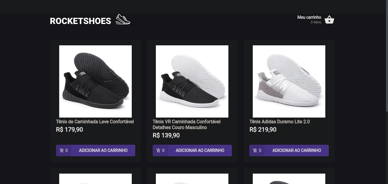Viewport: 388px width, 184px height.
Task: Click the R$ 139,90 price
Action: 166,135
